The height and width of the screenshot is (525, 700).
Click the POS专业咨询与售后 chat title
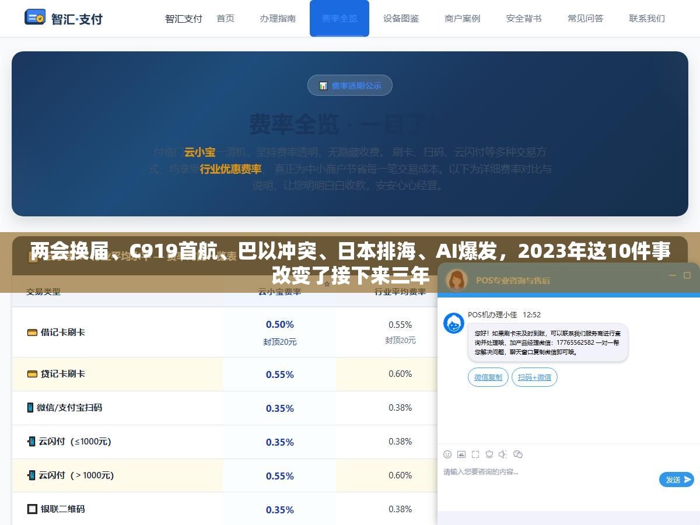click(513, 280)
